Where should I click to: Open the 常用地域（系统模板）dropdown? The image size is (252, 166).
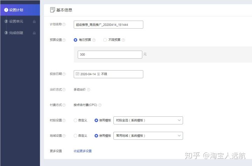148,136
